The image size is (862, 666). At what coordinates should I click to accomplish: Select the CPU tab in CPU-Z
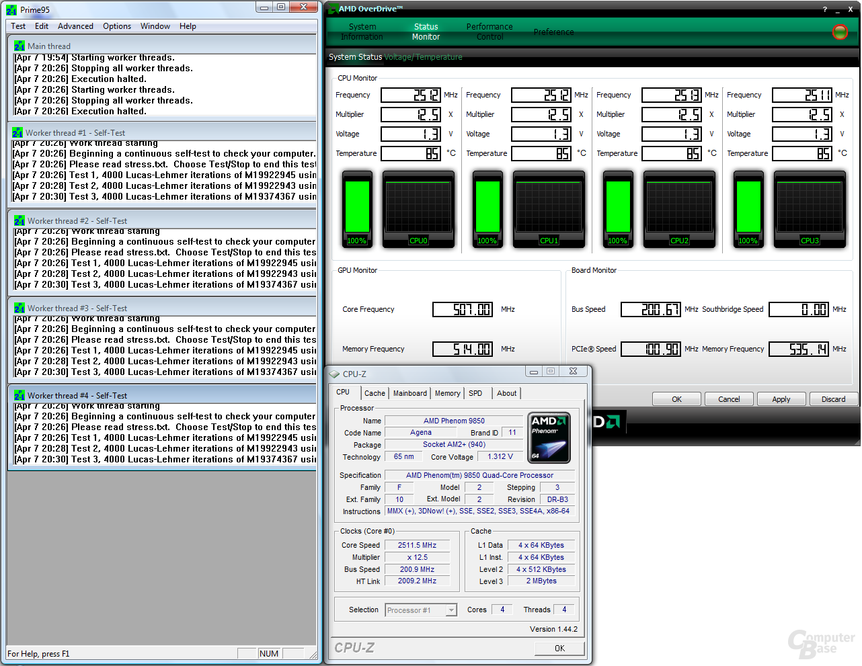[344, 392]
